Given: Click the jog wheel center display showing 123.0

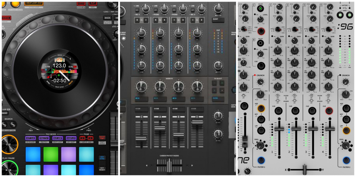Looking at the screenshot, I should coord(59,72).
